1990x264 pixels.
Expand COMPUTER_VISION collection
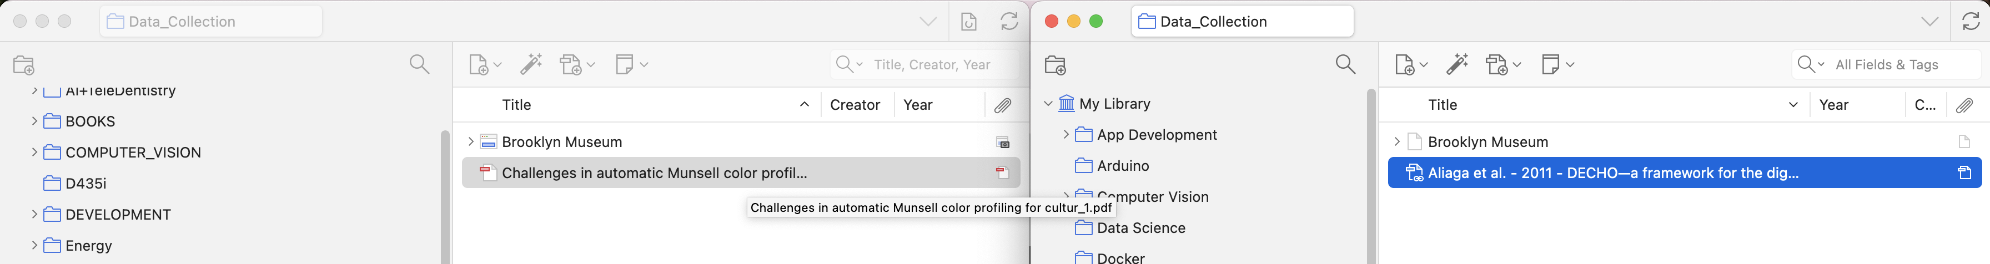coord(34,152)
